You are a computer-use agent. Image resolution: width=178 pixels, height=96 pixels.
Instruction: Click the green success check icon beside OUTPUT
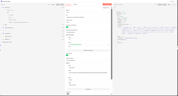pos(120,5)
